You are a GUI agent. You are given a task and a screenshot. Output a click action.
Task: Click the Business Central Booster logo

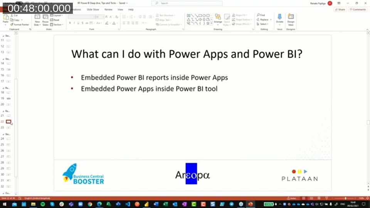pyautogui.click(x=83, y=174)
